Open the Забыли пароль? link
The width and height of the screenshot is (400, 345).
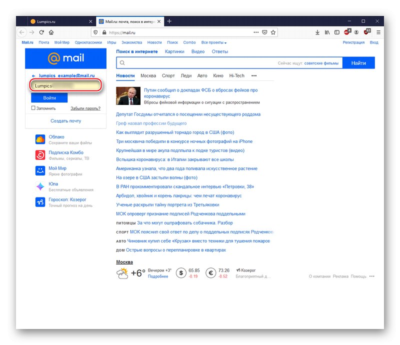pos(85,108)
